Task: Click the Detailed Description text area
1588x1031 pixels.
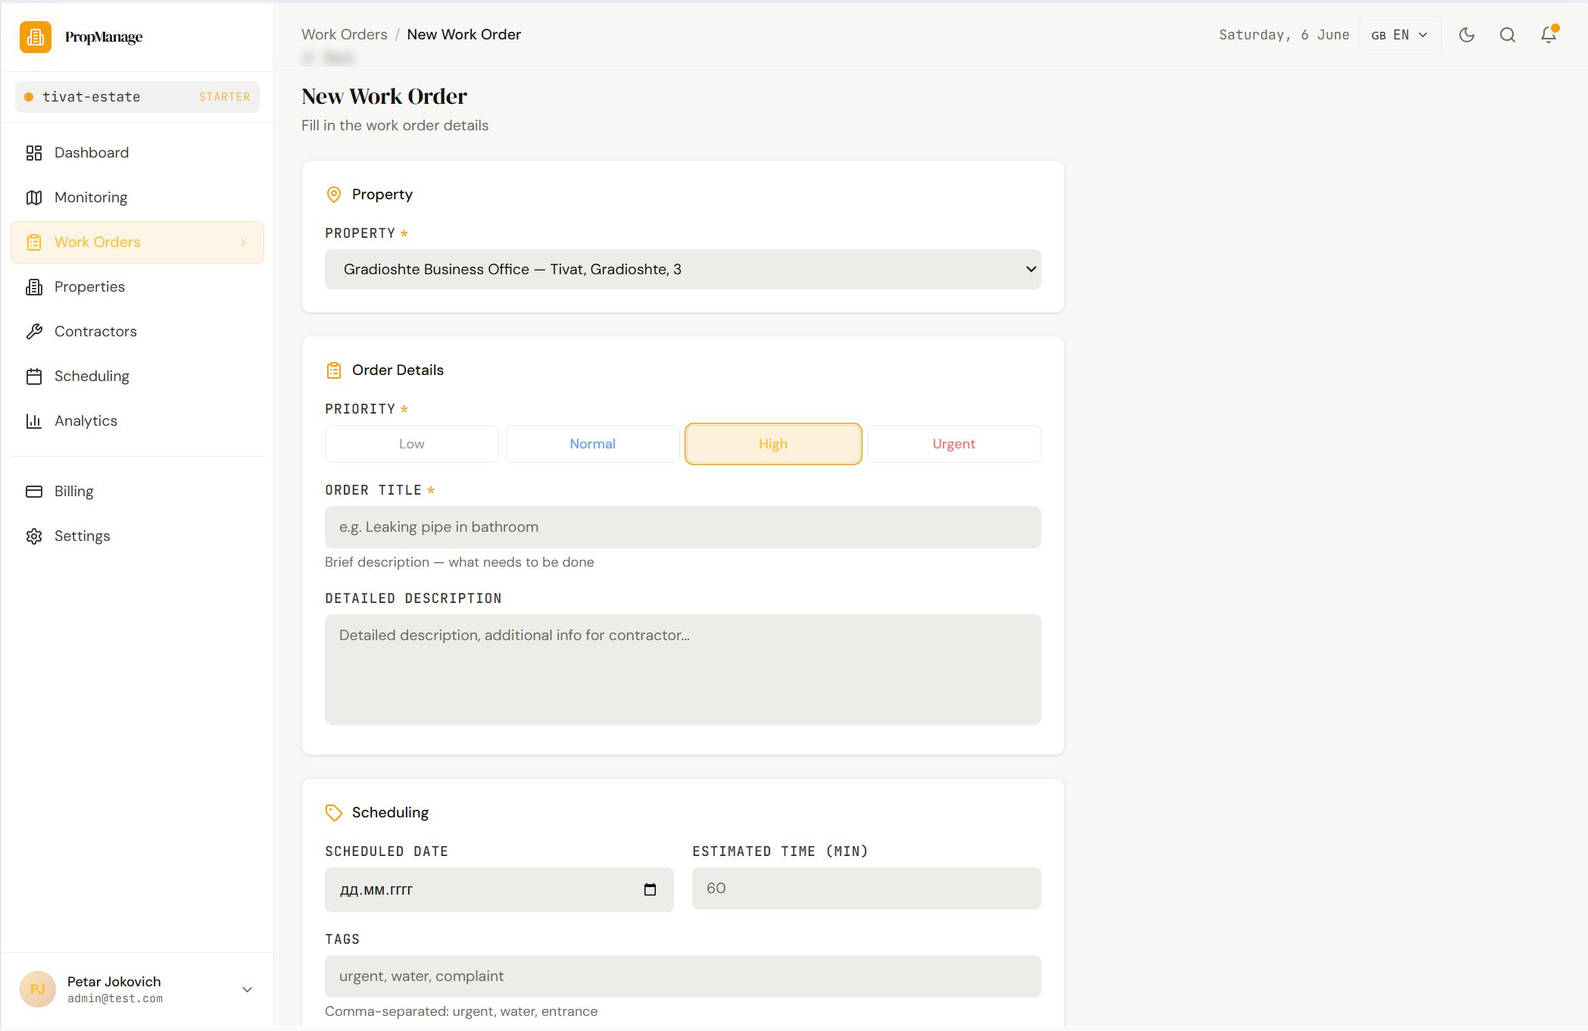Action: [x=683, y=670]
